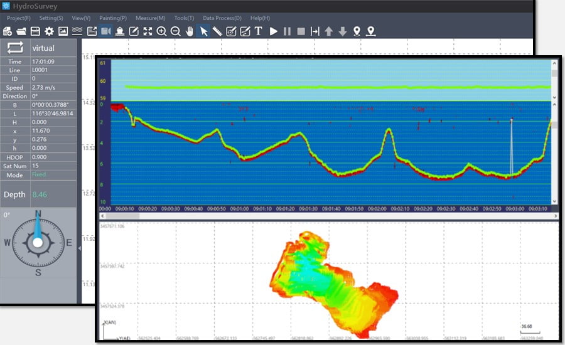Pause playback using the toolbar pause icon

(287, 31)
